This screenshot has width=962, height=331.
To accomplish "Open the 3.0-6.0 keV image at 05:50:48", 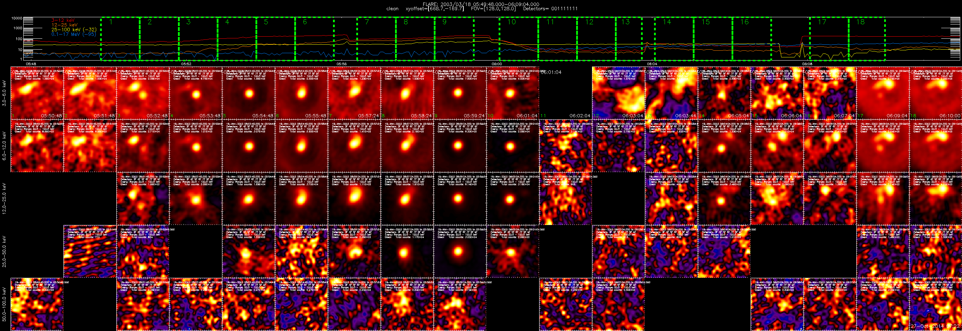I will pyautogui.click(x=37, y=93).
